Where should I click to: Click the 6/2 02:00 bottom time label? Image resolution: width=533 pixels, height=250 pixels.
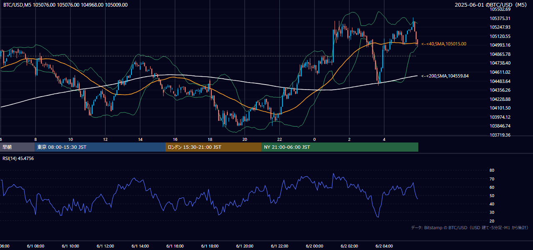click(349, 246)
